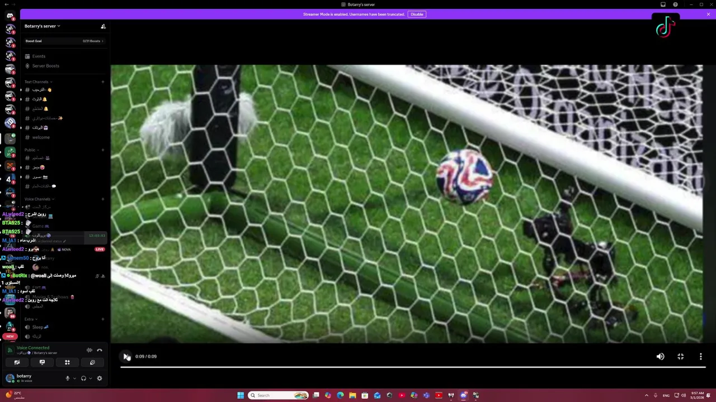Open File Explorer from the taskbar
The height and width of the screenshot is (402, 716).
click(x=352, y=395)
